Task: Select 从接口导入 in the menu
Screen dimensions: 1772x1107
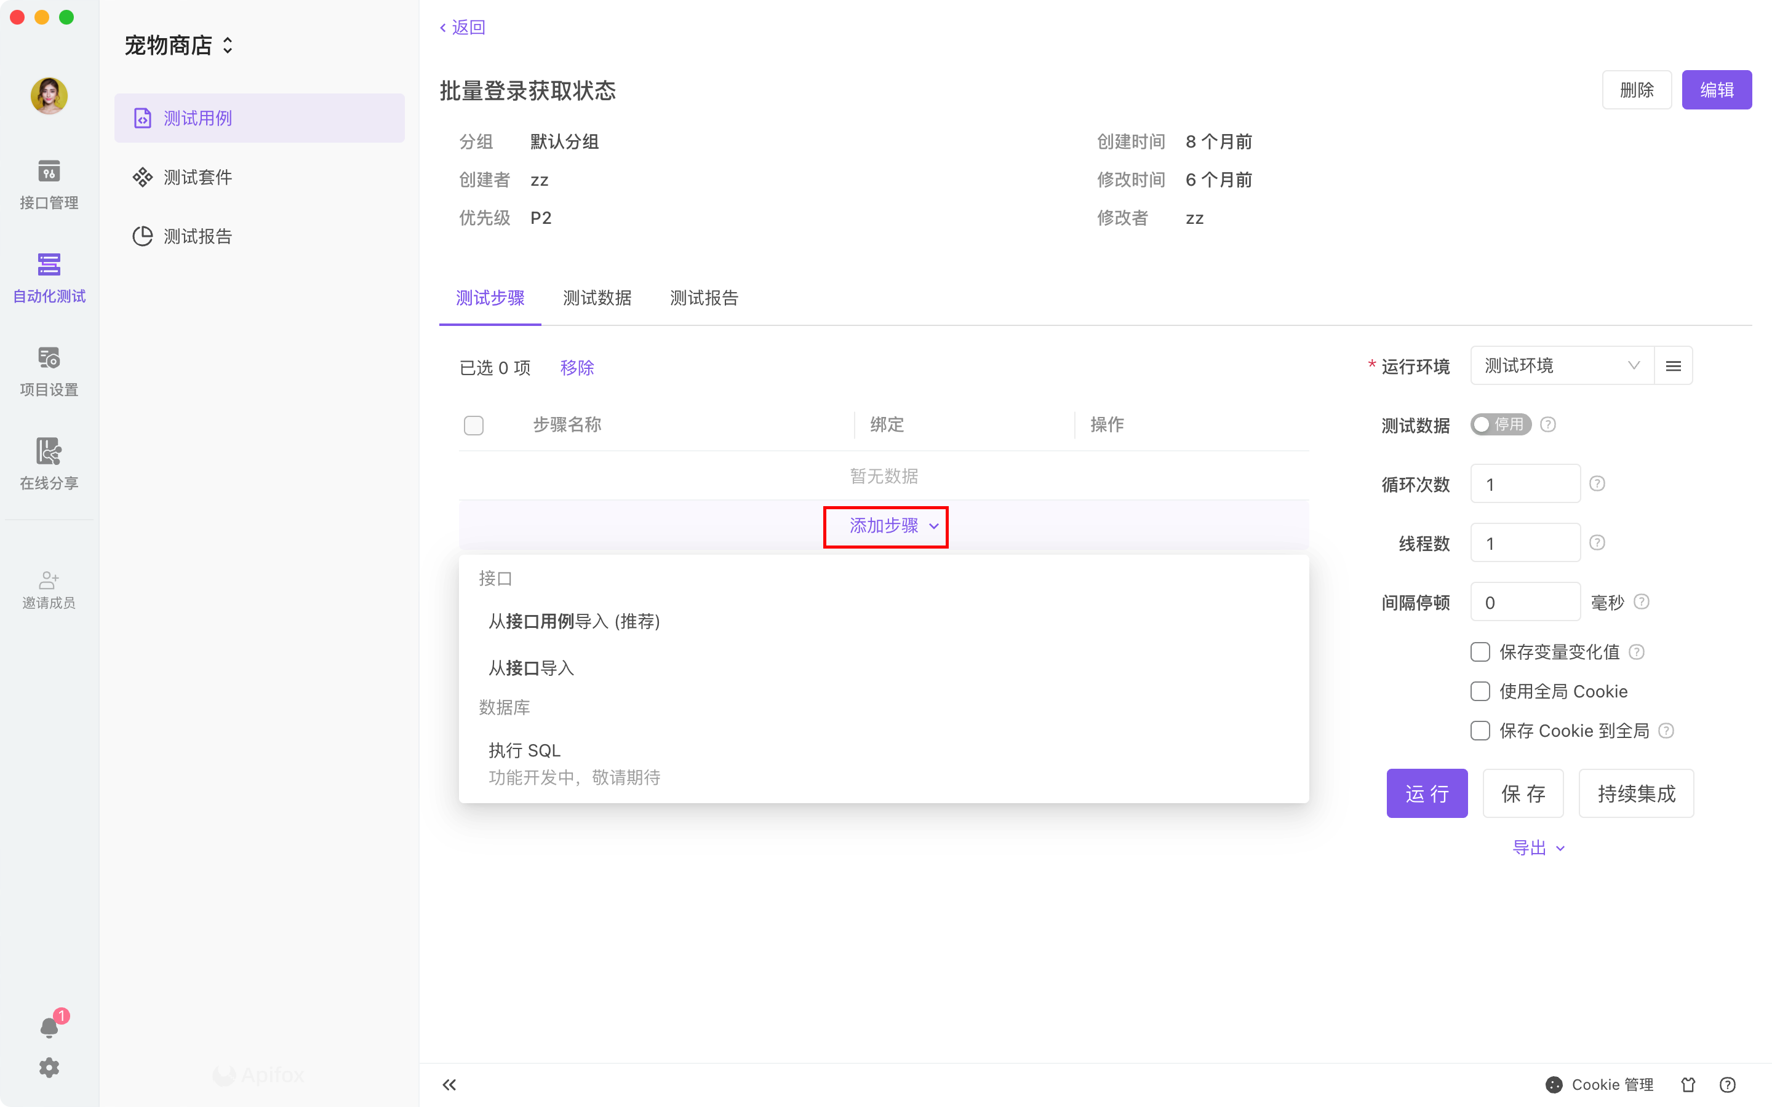Action: coord(531,668)
